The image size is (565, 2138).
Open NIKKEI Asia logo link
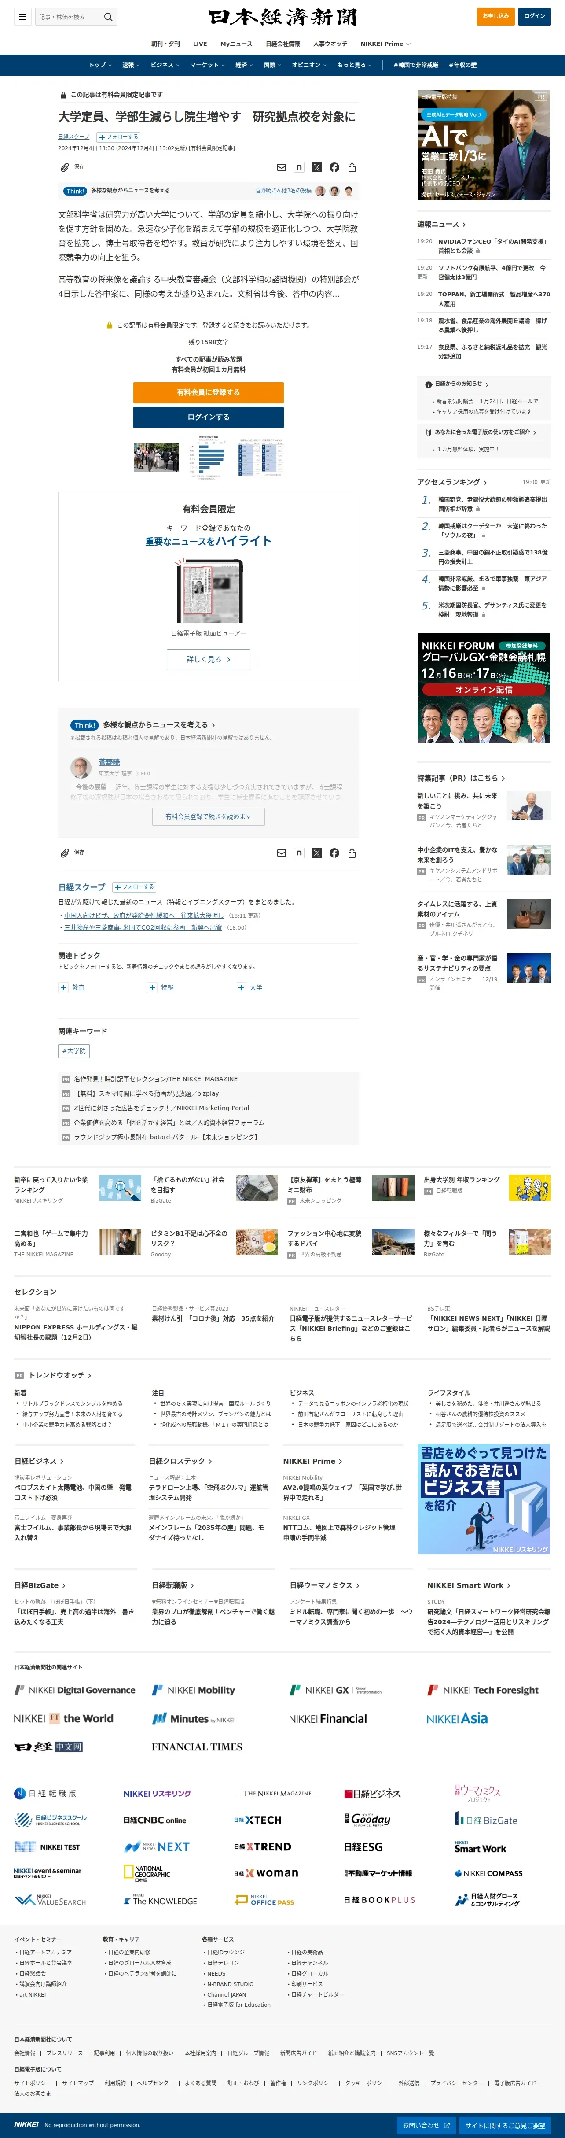(x=457, y=1718)
